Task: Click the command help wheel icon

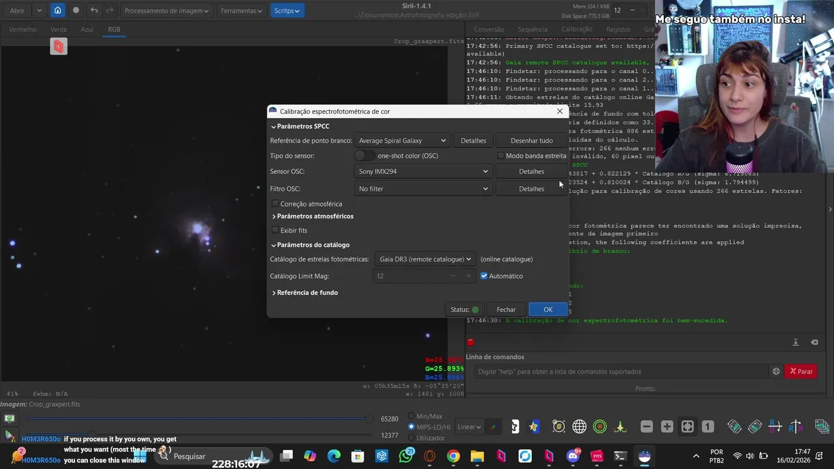Action: [x=776, y=371]
